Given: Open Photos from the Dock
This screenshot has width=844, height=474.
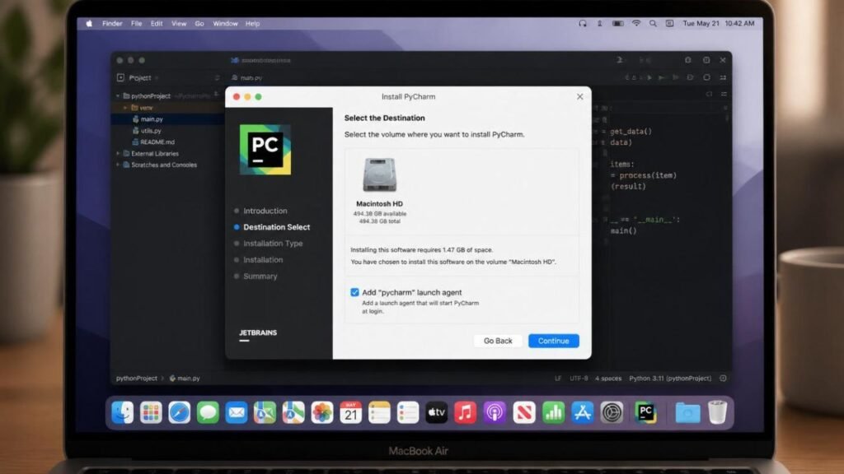Looking at the screenshot, I should pos(322,413).
